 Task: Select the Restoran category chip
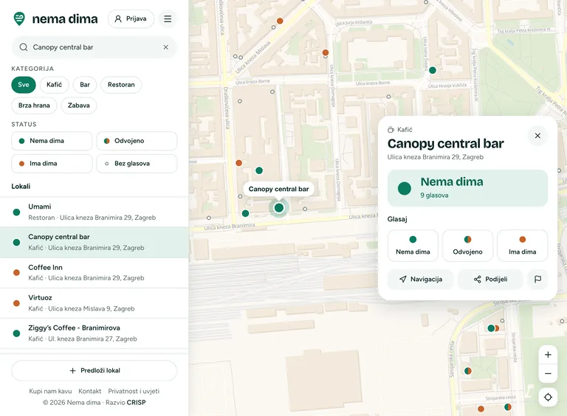(121, 85)
